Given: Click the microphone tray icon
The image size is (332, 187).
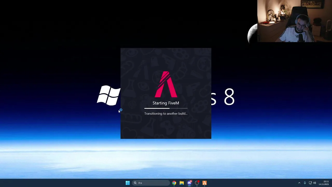Looking at the screenshot, I should pos(305,183).
